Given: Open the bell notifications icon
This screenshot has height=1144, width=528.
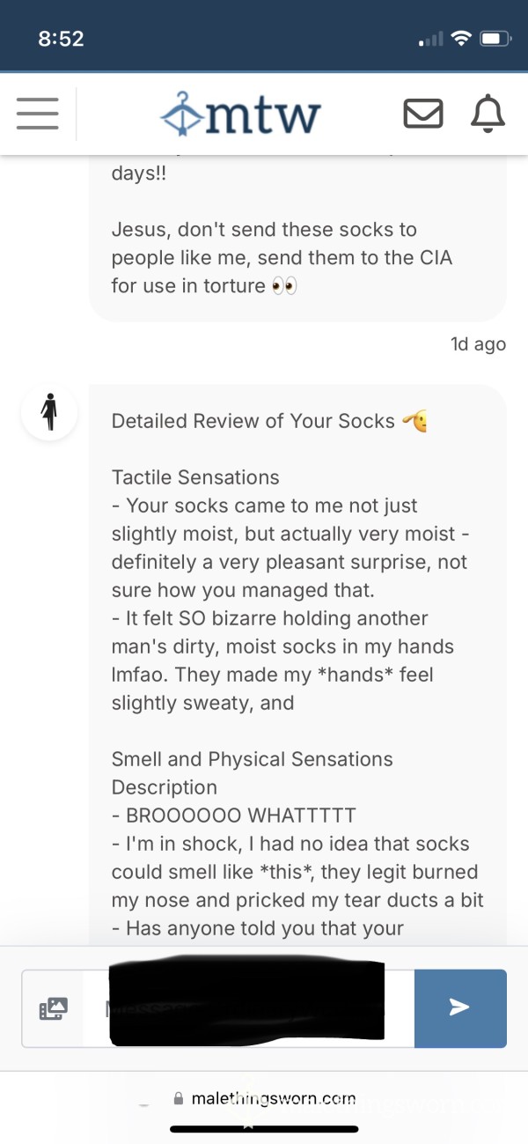Looking at the screenshot, I should click(x=488, y=114).
